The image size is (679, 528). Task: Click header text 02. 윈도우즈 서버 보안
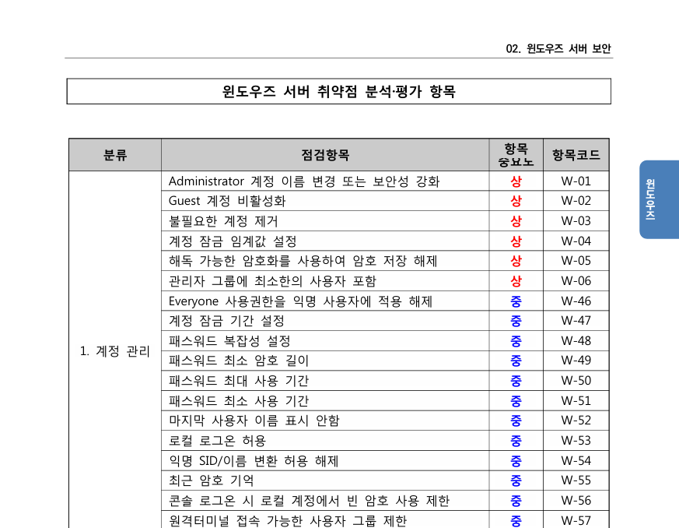pyautogui.click(x=558, y=48)
